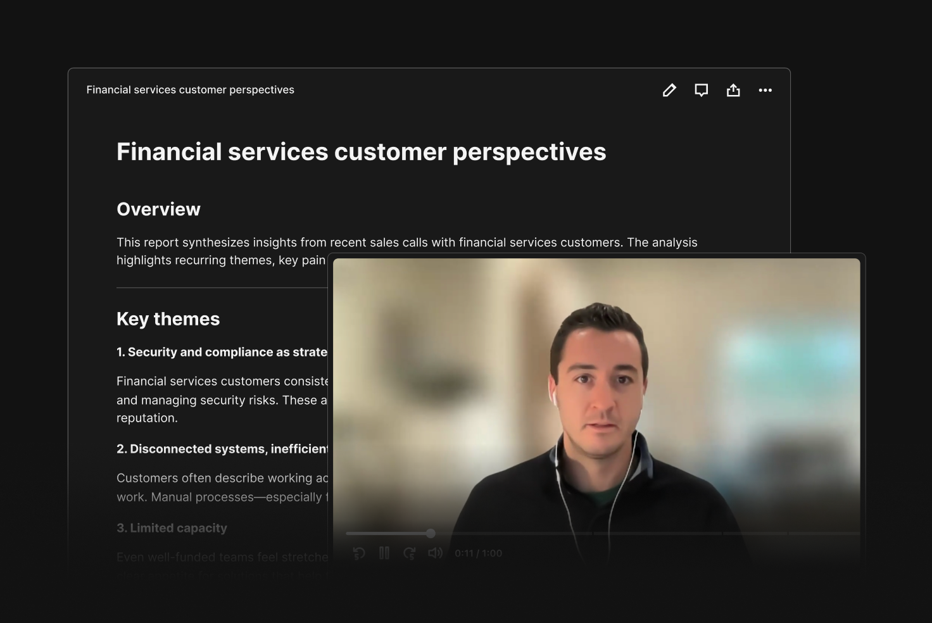
Task: Click the video progress slider knob
Action: tap(431, 533)
